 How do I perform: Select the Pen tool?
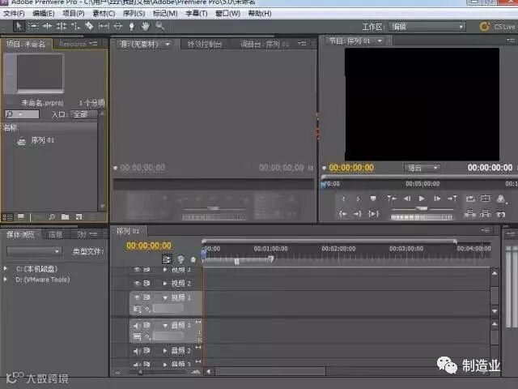click(131, 26)
